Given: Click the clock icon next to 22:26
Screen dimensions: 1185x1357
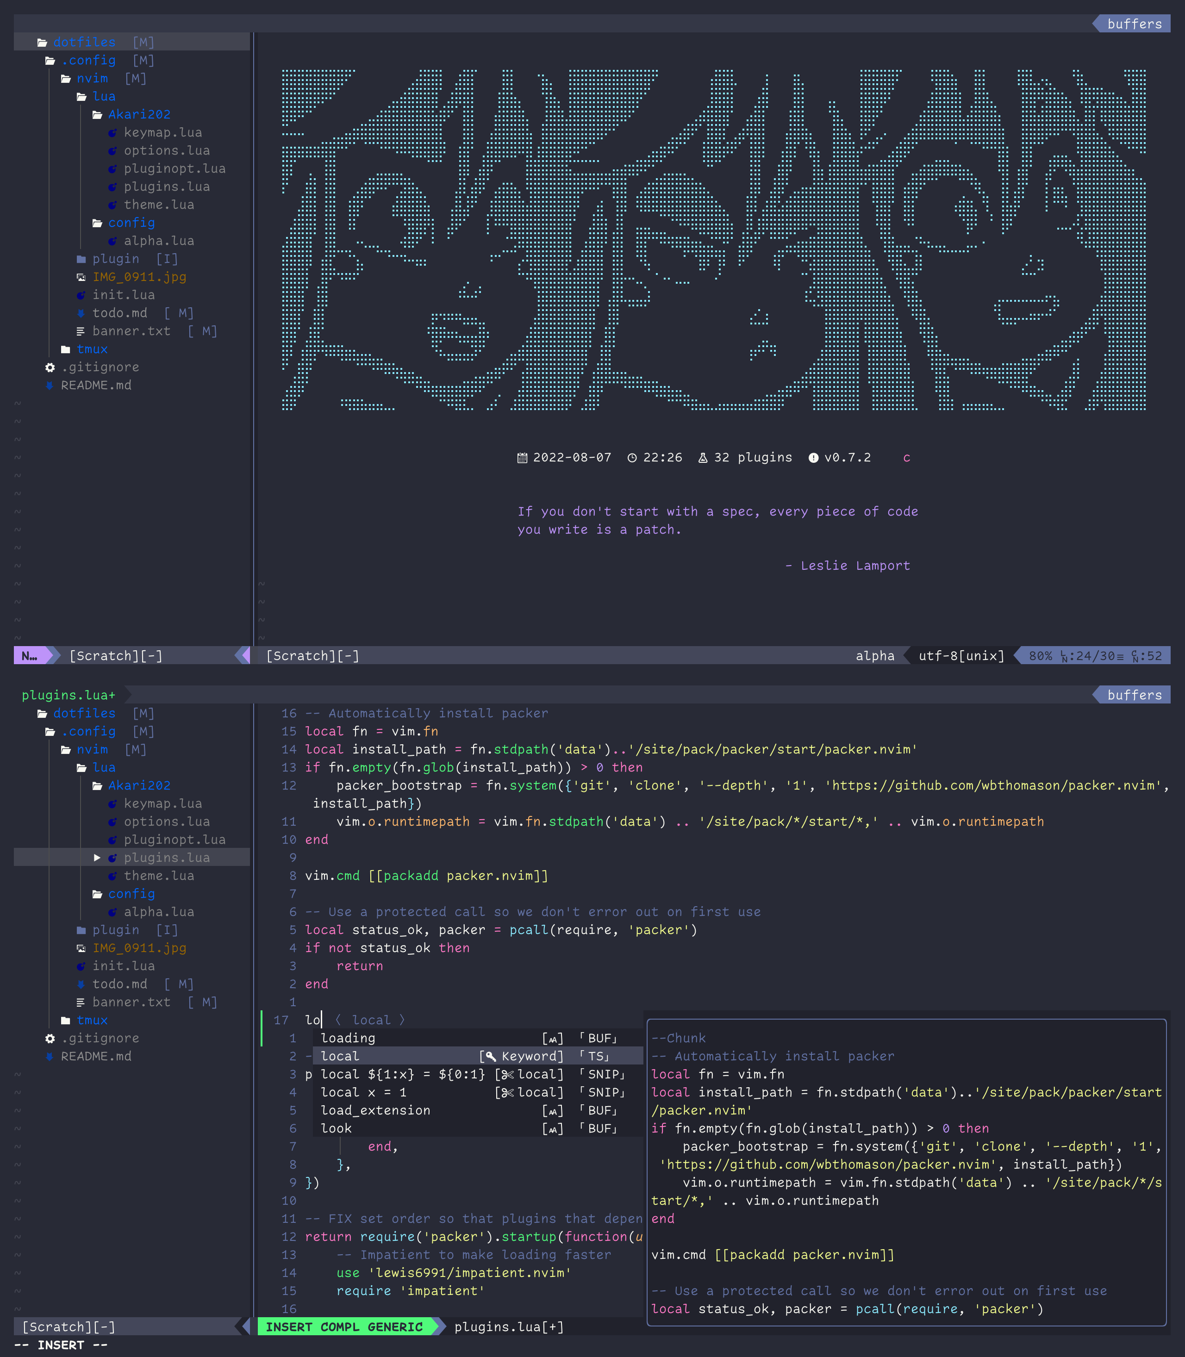Looking at the screenshot, I should (632, 458).
